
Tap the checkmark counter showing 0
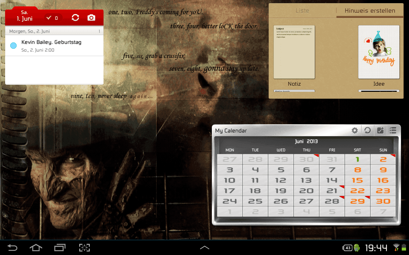[53, 18]
